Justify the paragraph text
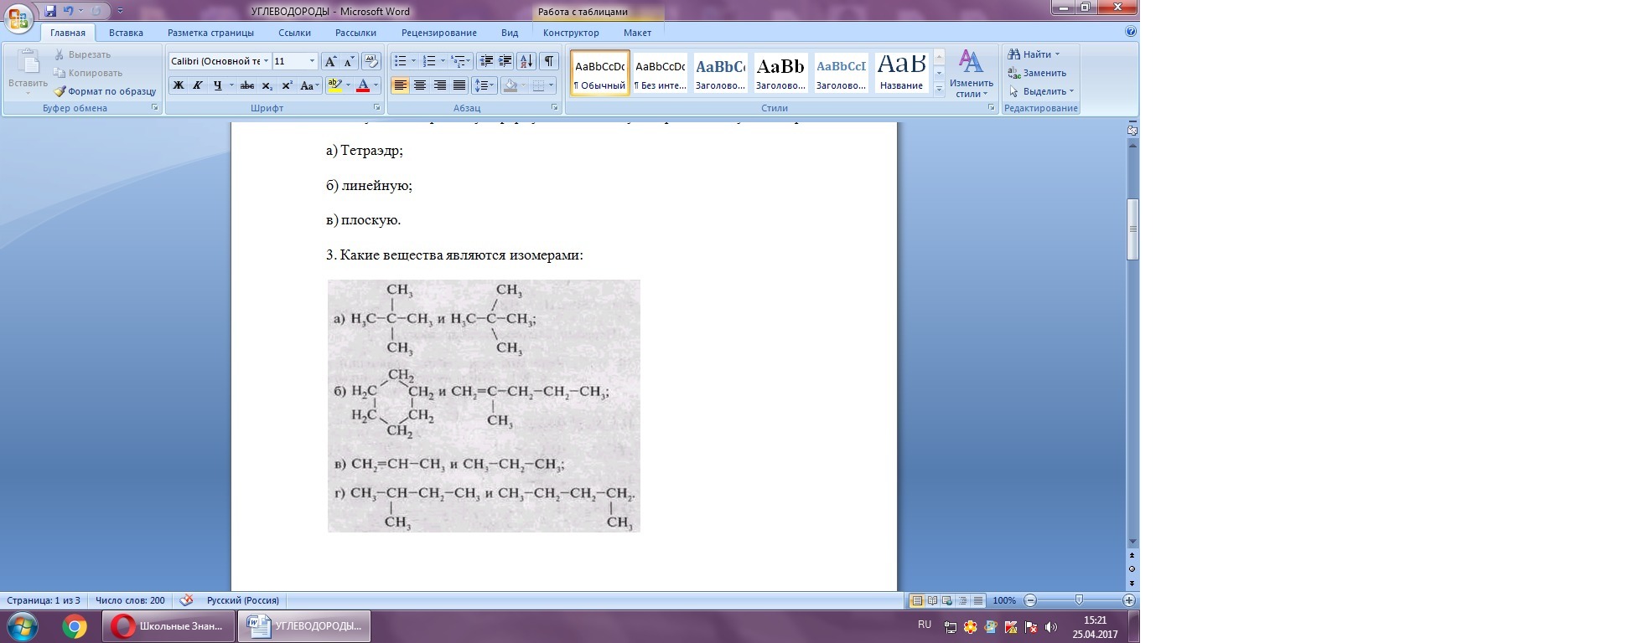Viewport: 1648px width, 643px height. (x=459, y=85)
